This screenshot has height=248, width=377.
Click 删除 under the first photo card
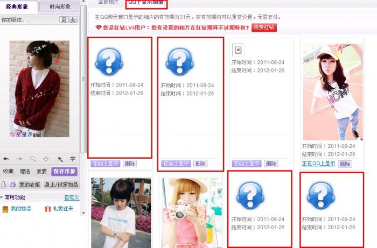[130, 164]
